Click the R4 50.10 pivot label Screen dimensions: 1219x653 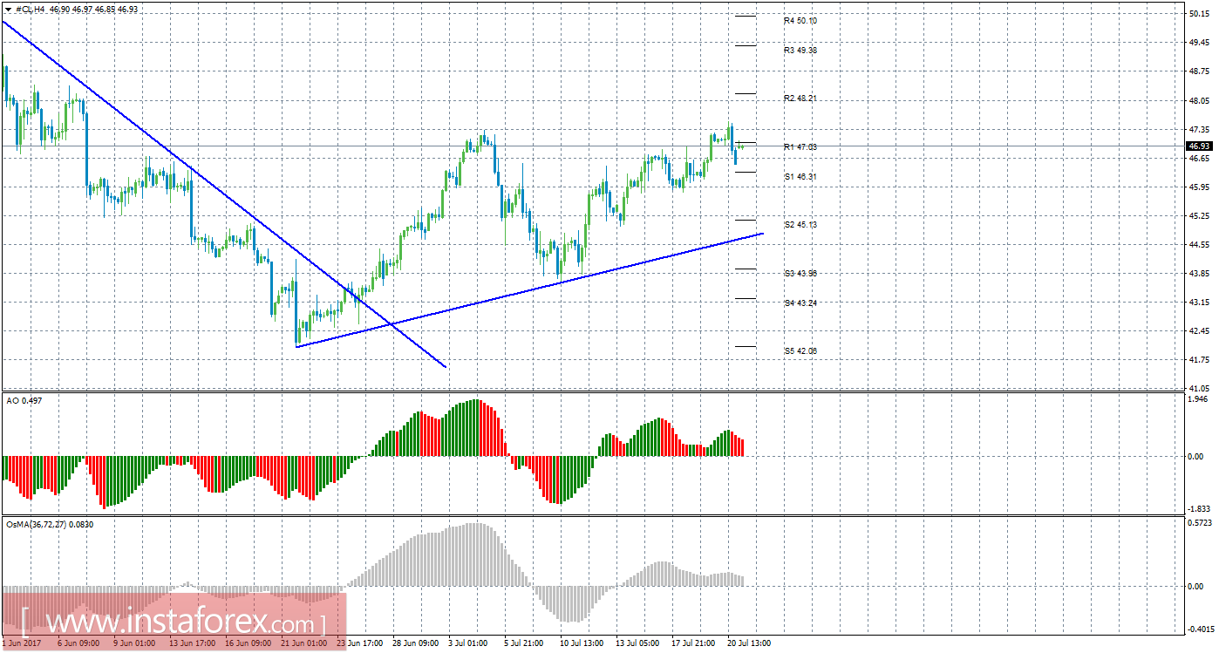[x=800, y=20]
